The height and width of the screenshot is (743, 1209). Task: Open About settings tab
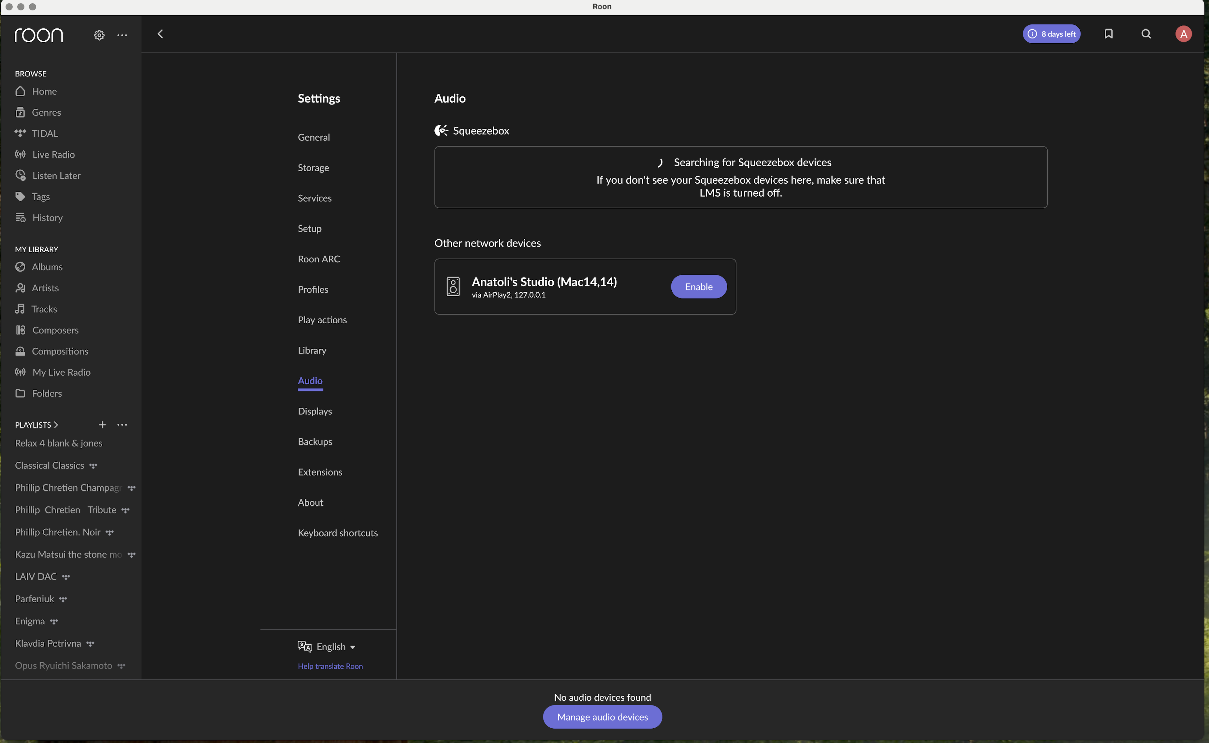pyautogui.click(x=310, y=502)
